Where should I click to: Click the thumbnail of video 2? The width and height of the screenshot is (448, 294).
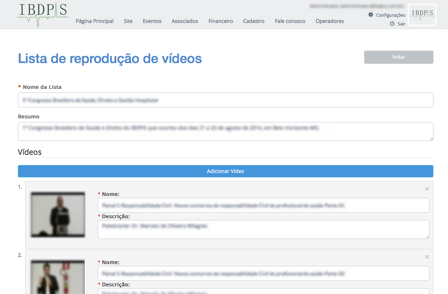pyautogui.click(x=58, y=277)
